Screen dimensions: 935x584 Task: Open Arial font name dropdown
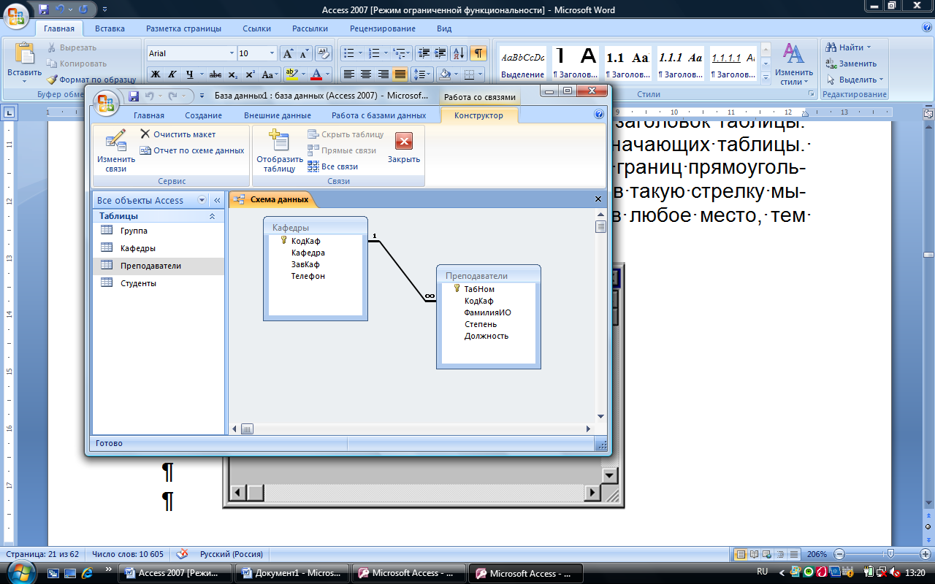point(232,53)
